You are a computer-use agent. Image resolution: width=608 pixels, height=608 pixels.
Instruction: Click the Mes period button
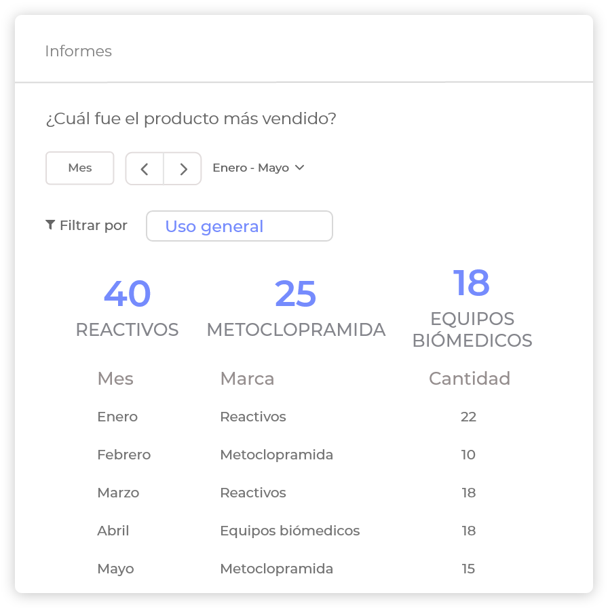(x=80, y=168)
